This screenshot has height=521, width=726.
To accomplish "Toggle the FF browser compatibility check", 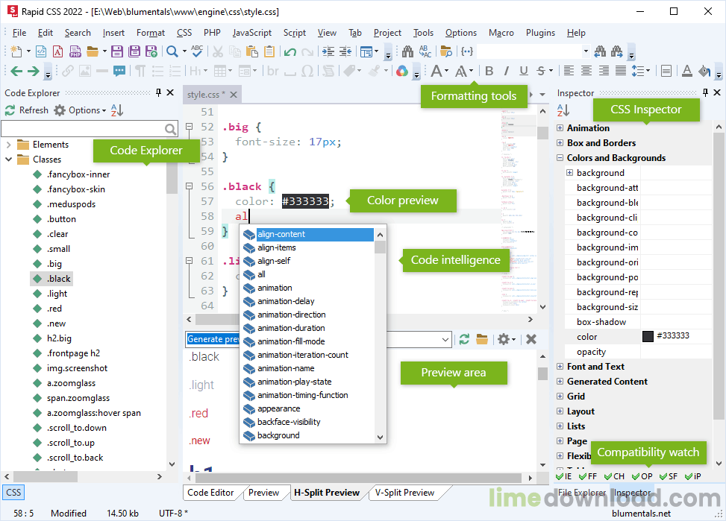I will (588, 476).
